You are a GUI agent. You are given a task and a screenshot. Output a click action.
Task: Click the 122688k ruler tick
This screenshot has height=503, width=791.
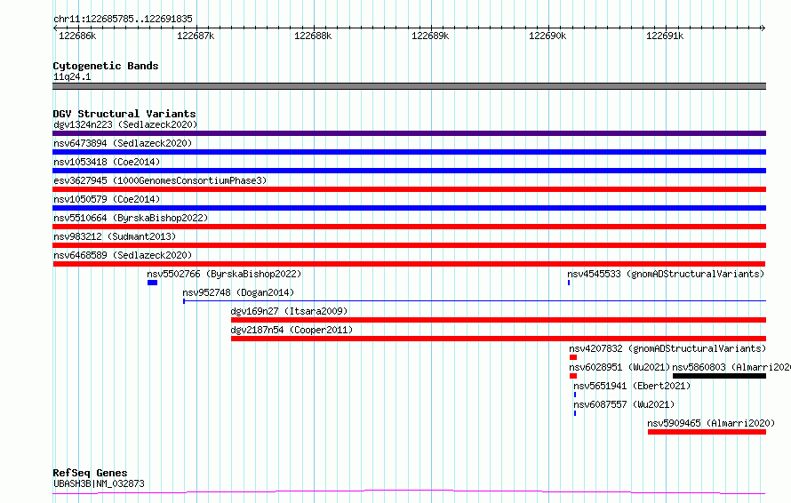(313, 36)
